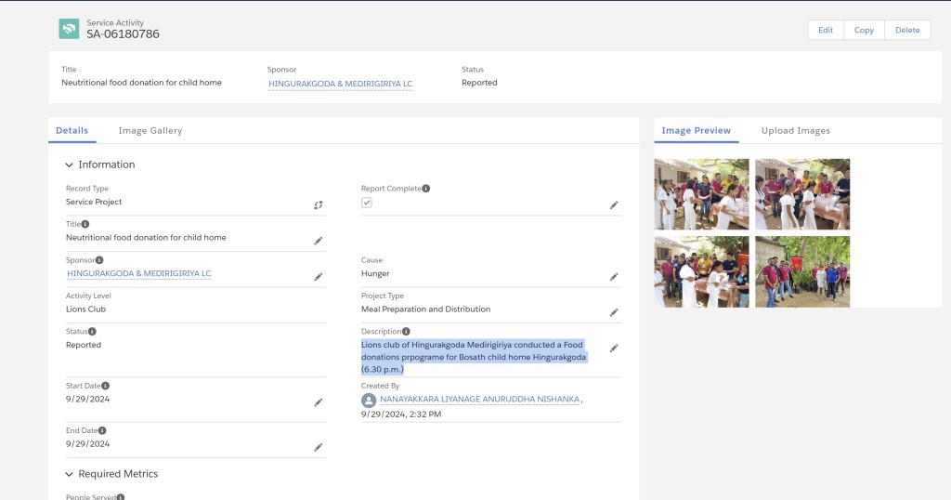
Task: Click the Start Date value 9/29/2024
Action: [x=87, y=400]
